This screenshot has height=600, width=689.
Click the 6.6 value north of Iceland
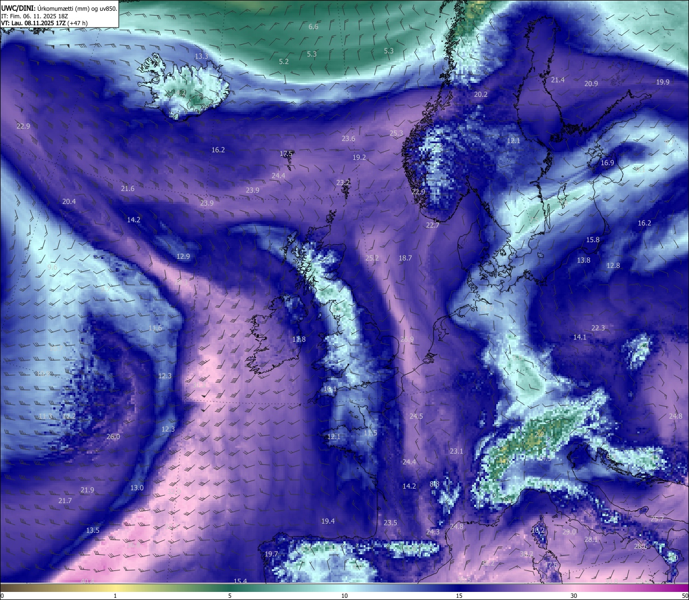(313, 26)
